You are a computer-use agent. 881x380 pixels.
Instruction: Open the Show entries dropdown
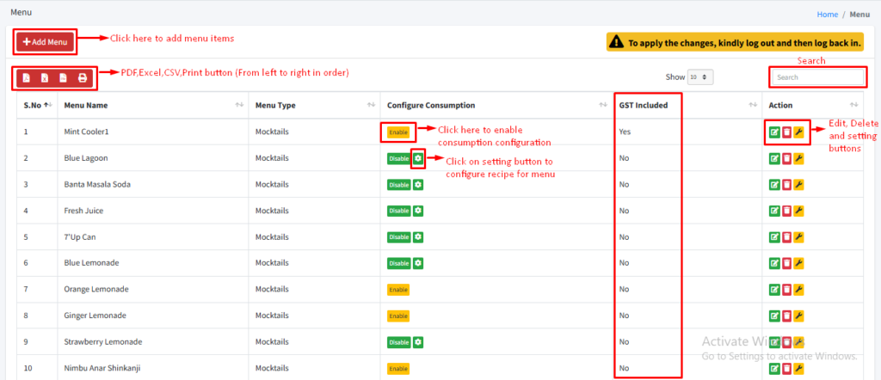[701, 77]
